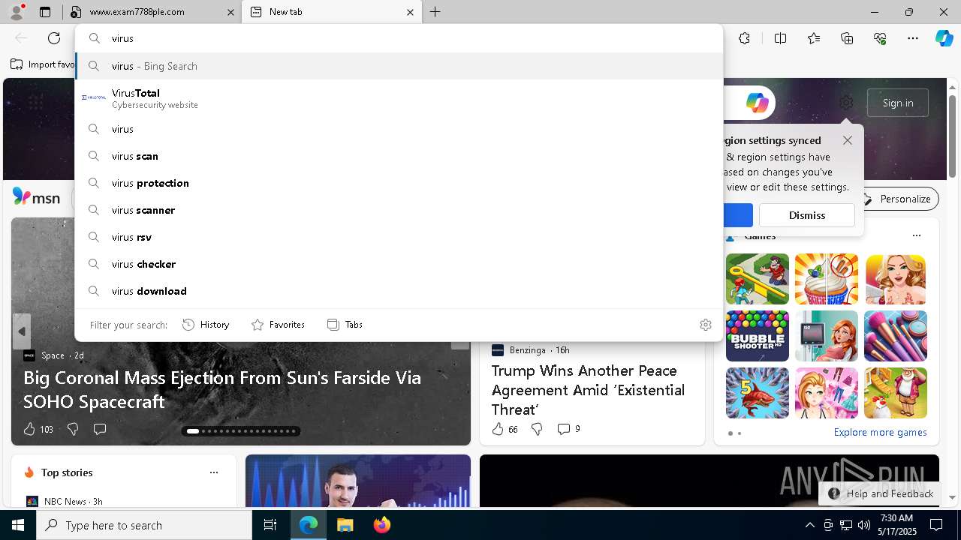Filter search by History

tap(206, 325)
